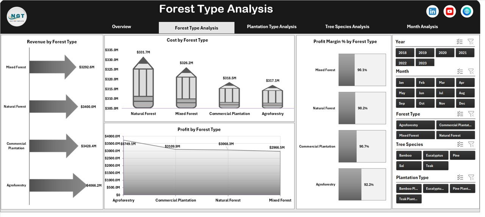Select the Forest Type Analysis tab
The image size is (485, 217).
[197, 28]
